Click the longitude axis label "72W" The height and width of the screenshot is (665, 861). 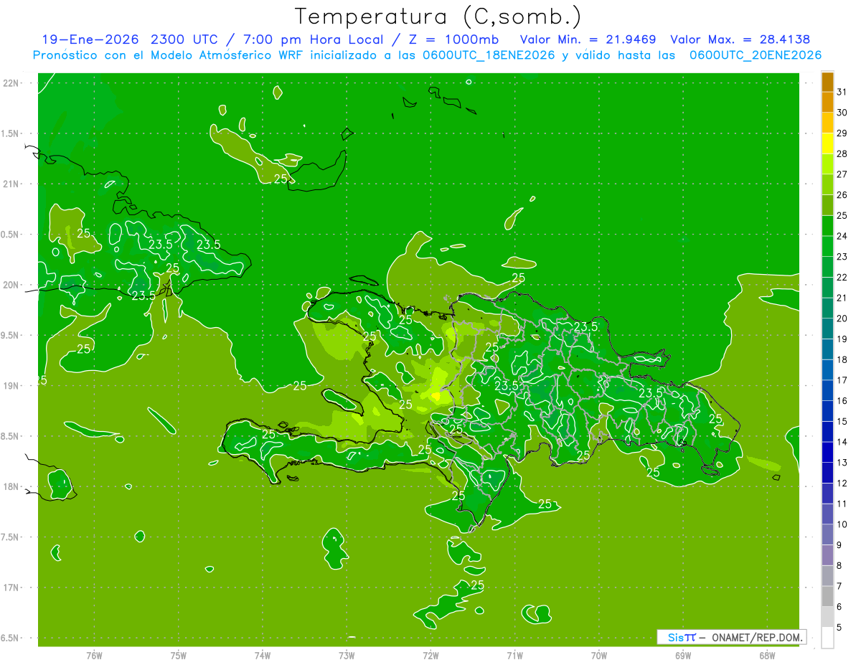tap(430, 655)
